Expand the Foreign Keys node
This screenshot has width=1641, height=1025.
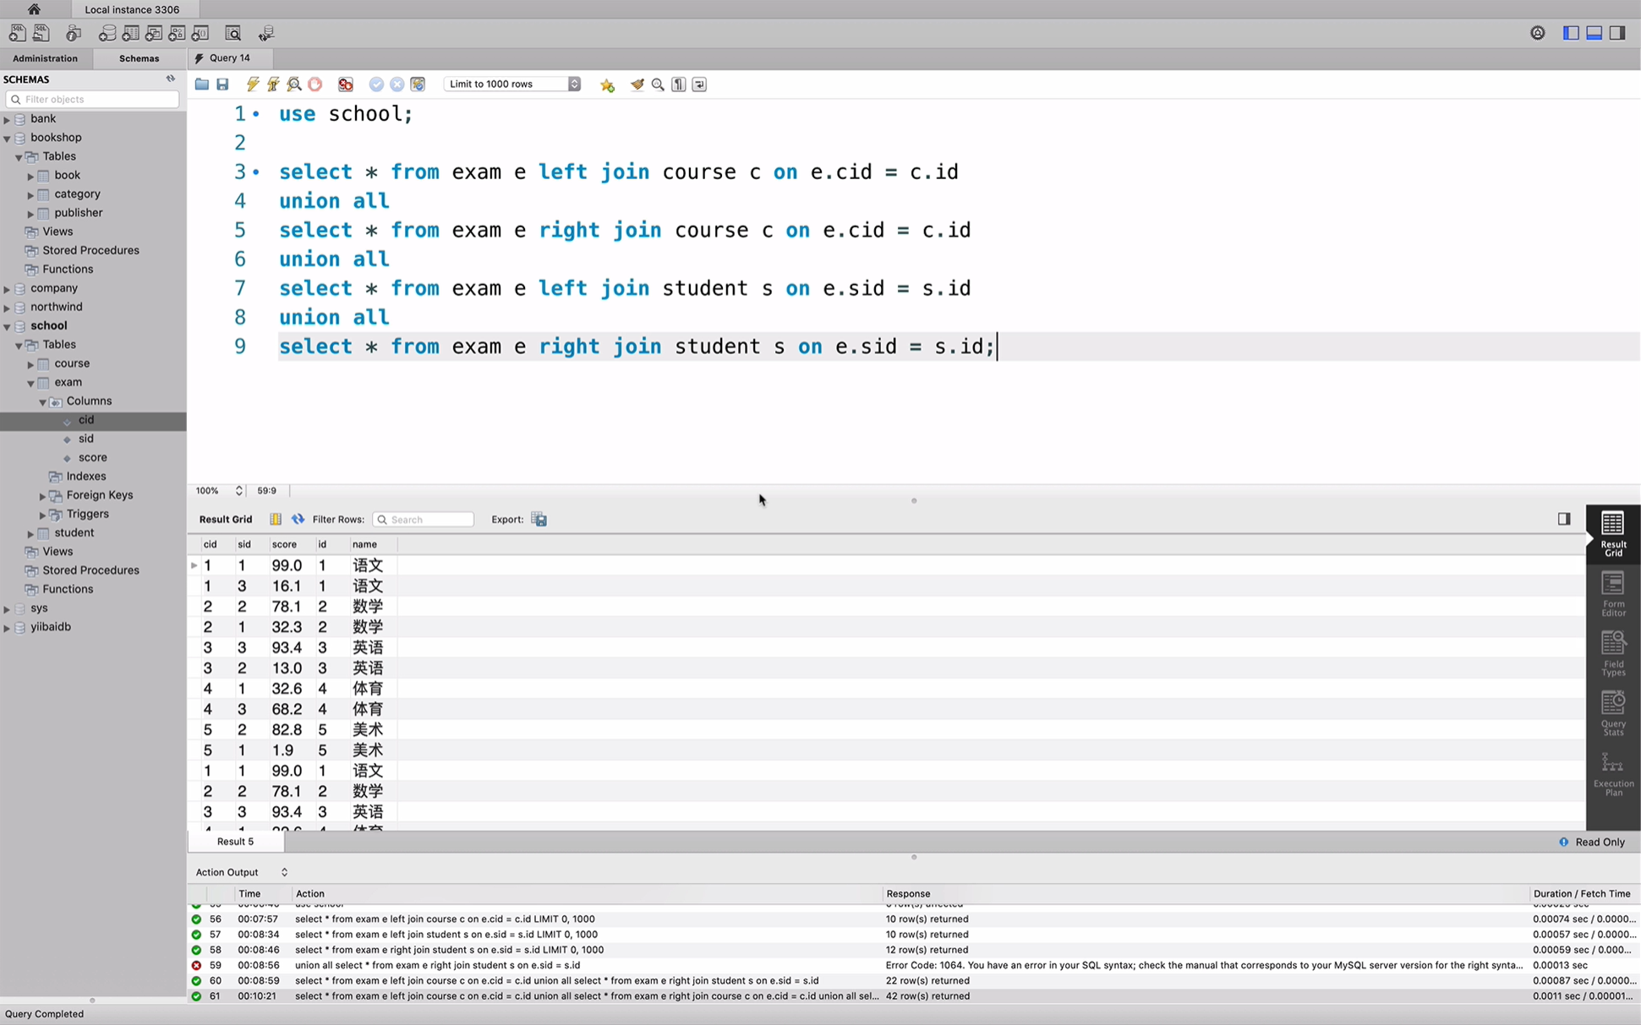pos(42,496)
